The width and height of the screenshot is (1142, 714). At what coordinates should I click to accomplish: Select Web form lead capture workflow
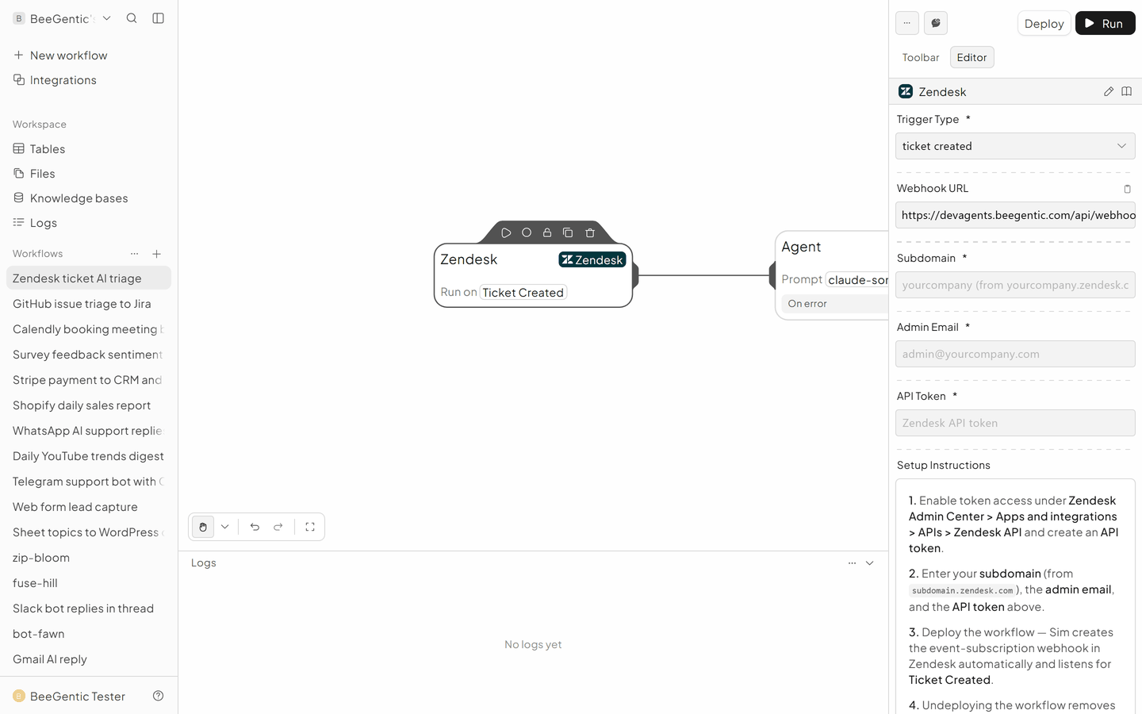coord(89,507)
